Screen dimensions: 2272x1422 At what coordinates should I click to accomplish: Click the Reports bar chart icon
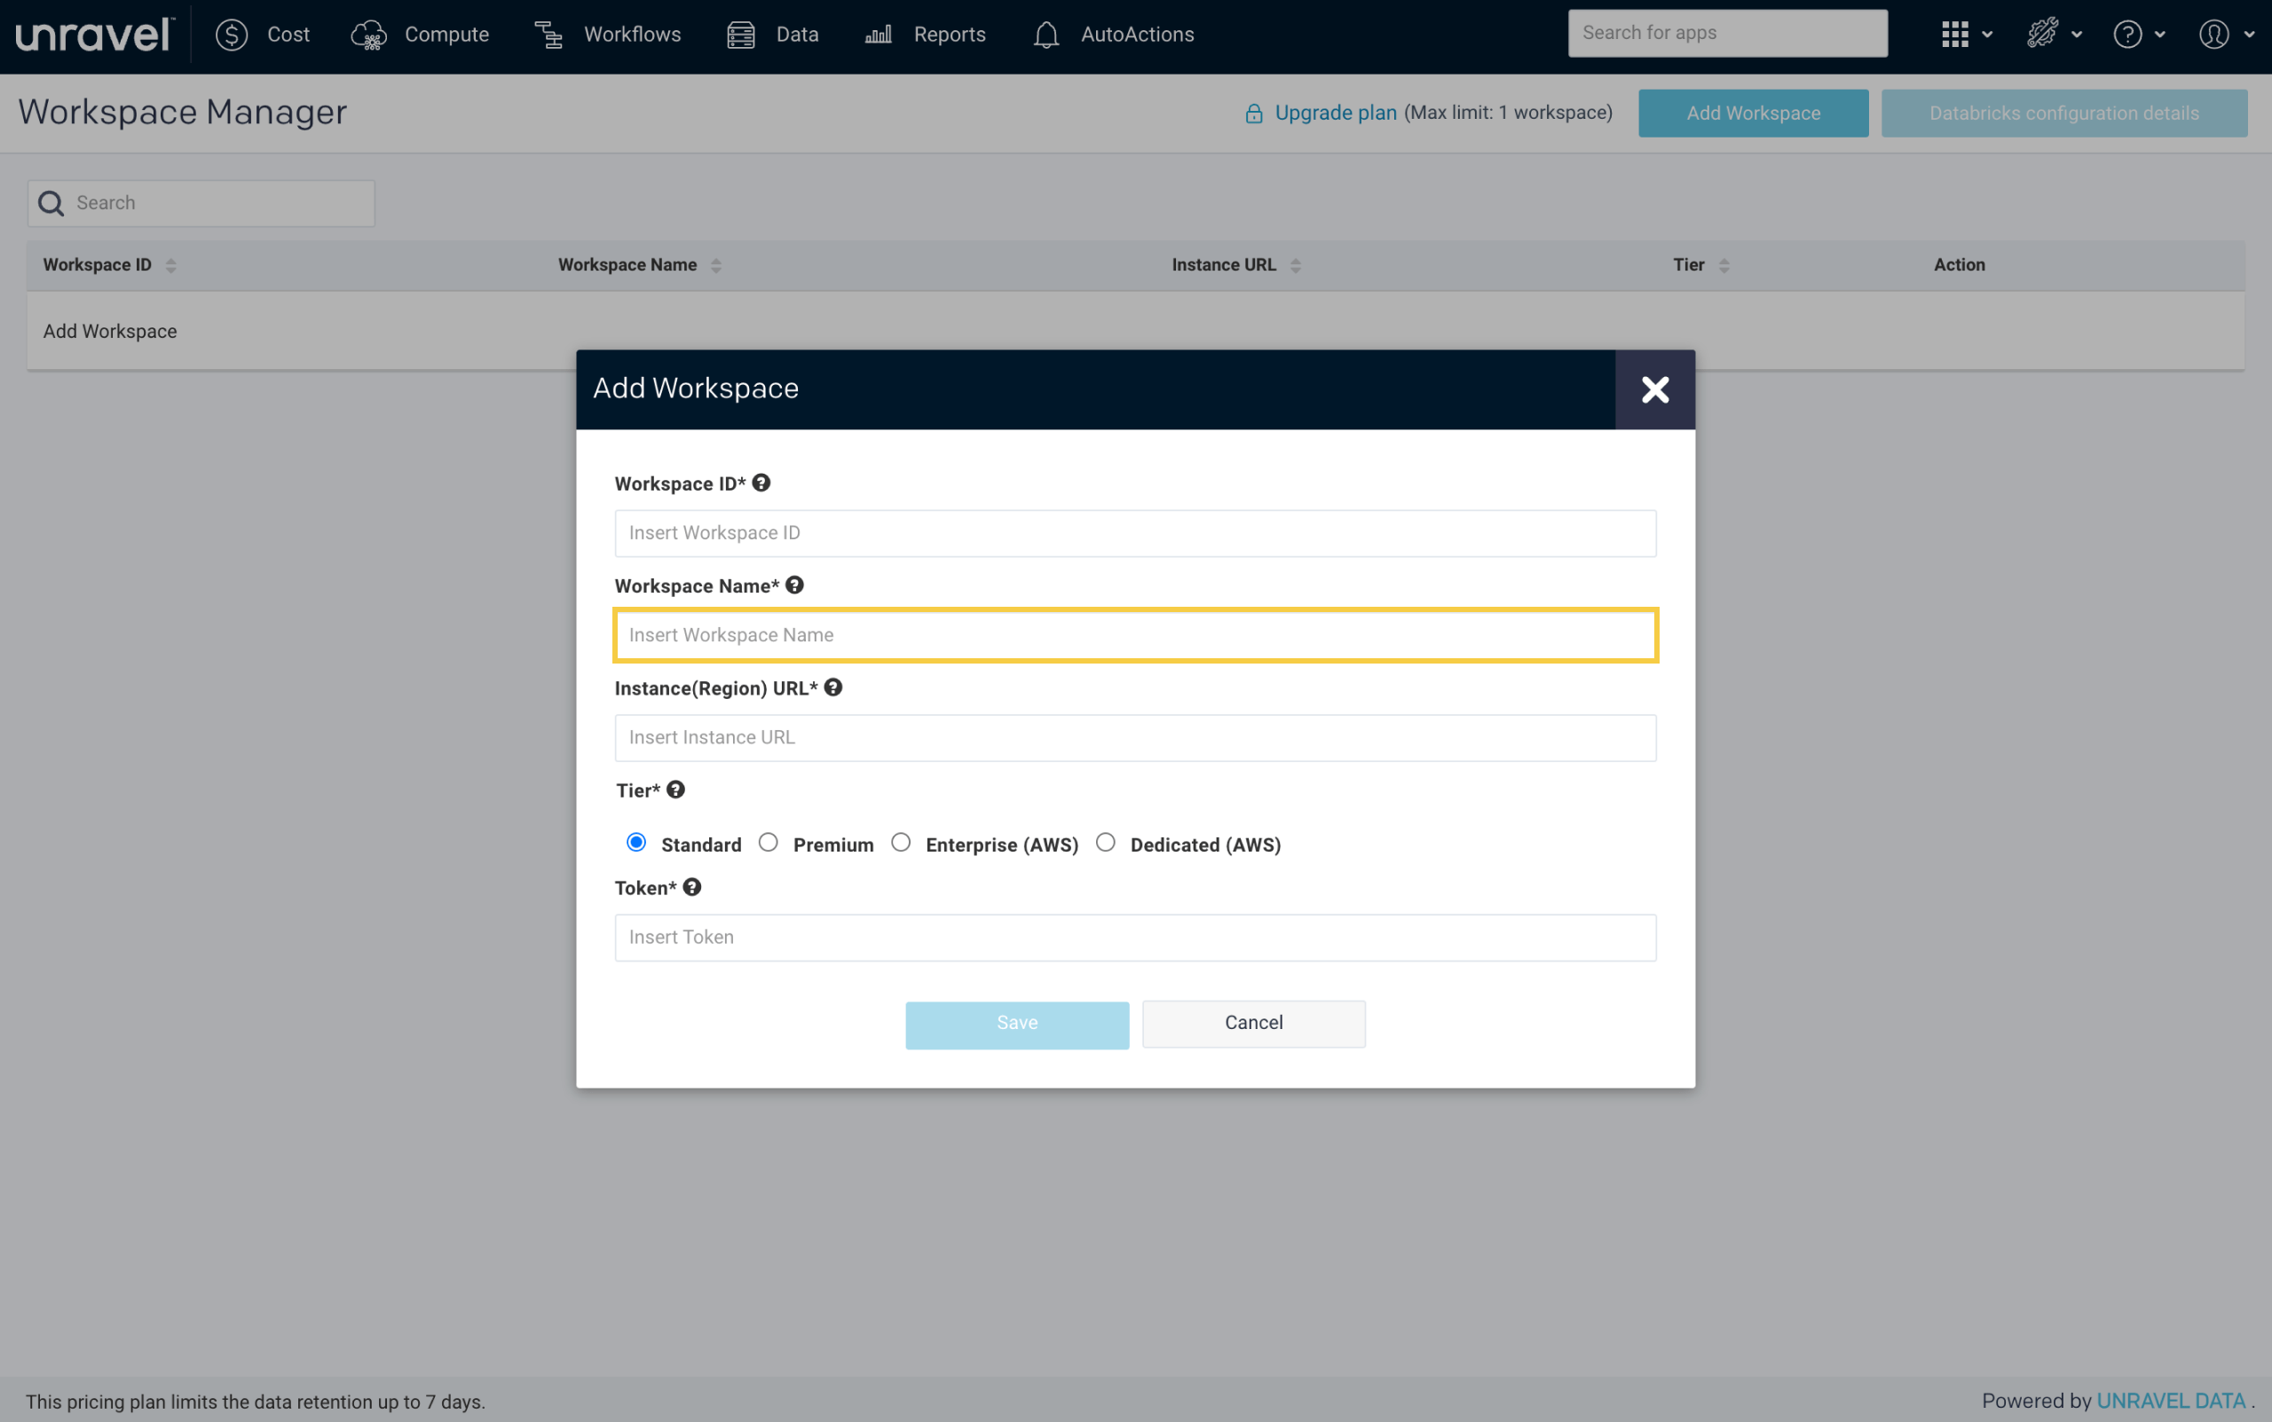pos(879,35)
